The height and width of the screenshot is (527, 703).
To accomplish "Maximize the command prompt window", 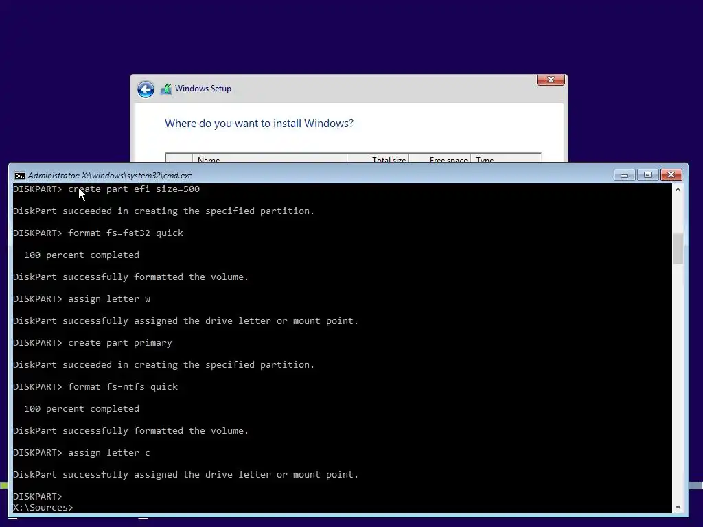I will [x=647, y=175].
